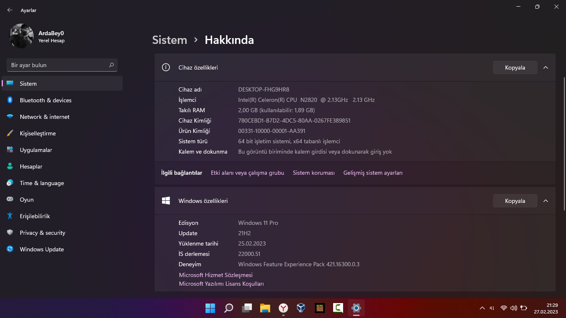566x318 pixels.
Task: Click the Bu görüntü biriminde kalem girdisi text
Action: [x=315, y=152]
